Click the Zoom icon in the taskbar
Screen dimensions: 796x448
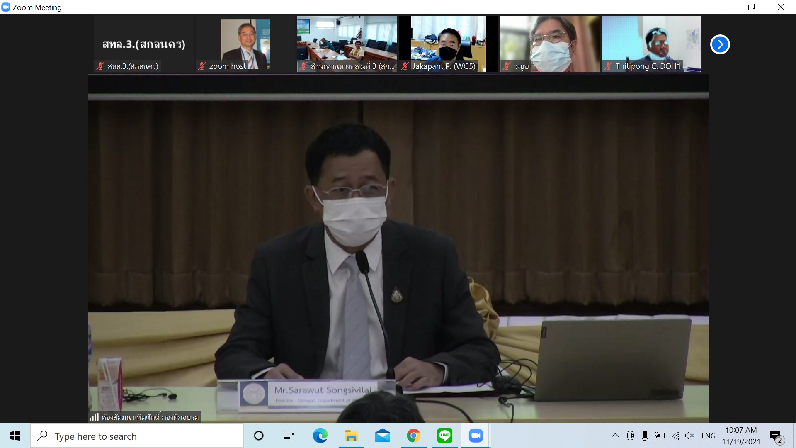point(476,436)
